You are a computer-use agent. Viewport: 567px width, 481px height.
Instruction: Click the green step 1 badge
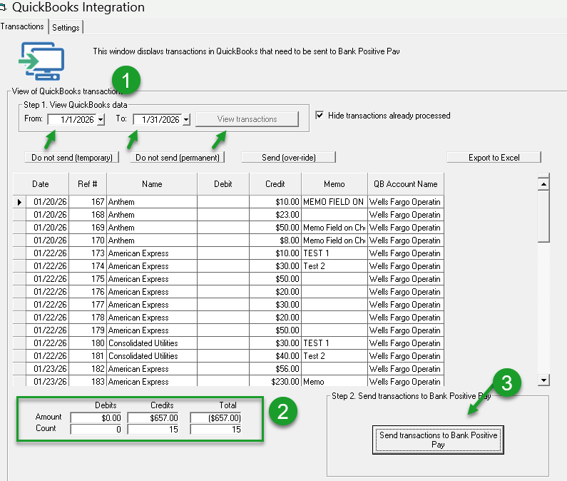coord(127,81)
